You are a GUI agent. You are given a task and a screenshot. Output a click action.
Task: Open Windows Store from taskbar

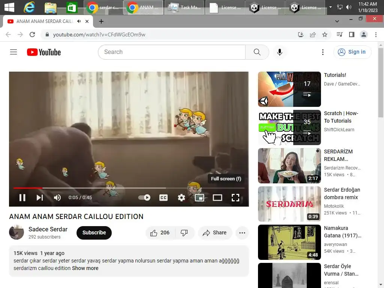pos(71,7)
